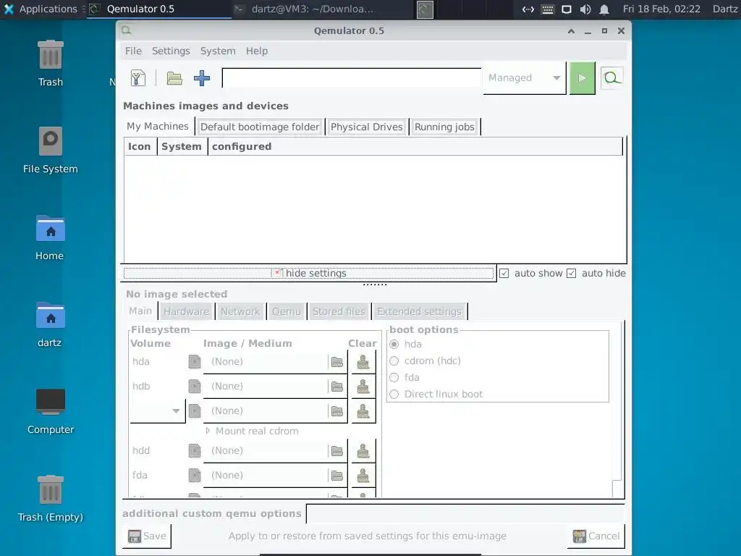Switch to Physical Drives tab

[367, 127]
